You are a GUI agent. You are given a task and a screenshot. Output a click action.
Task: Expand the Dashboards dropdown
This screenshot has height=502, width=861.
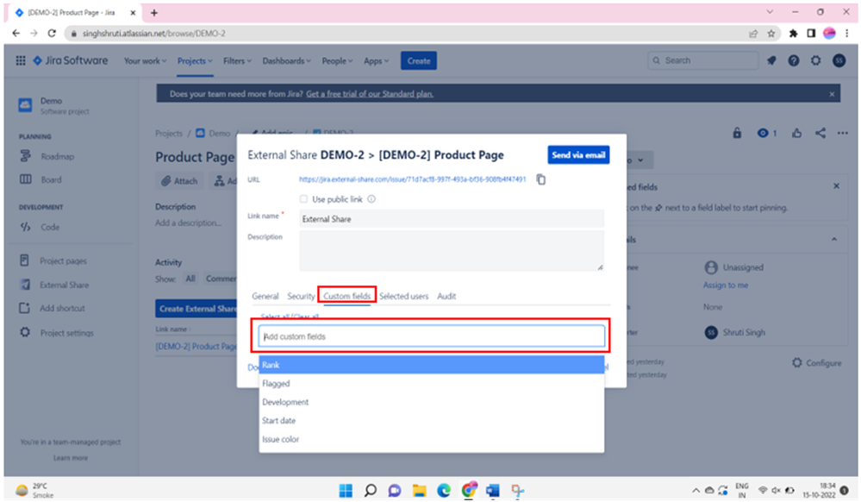[286, 61]
